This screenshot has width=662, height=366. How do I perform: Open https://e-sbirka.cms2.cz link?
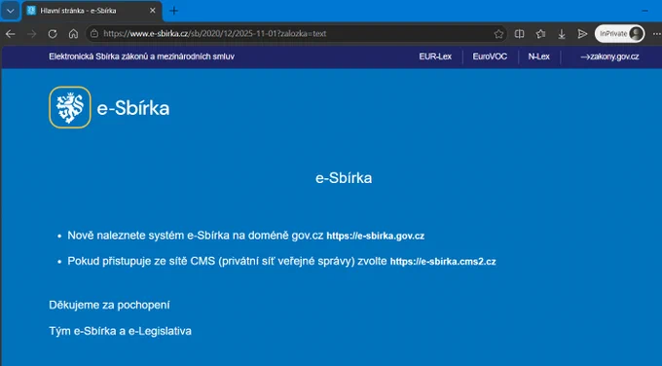(443, 261)
